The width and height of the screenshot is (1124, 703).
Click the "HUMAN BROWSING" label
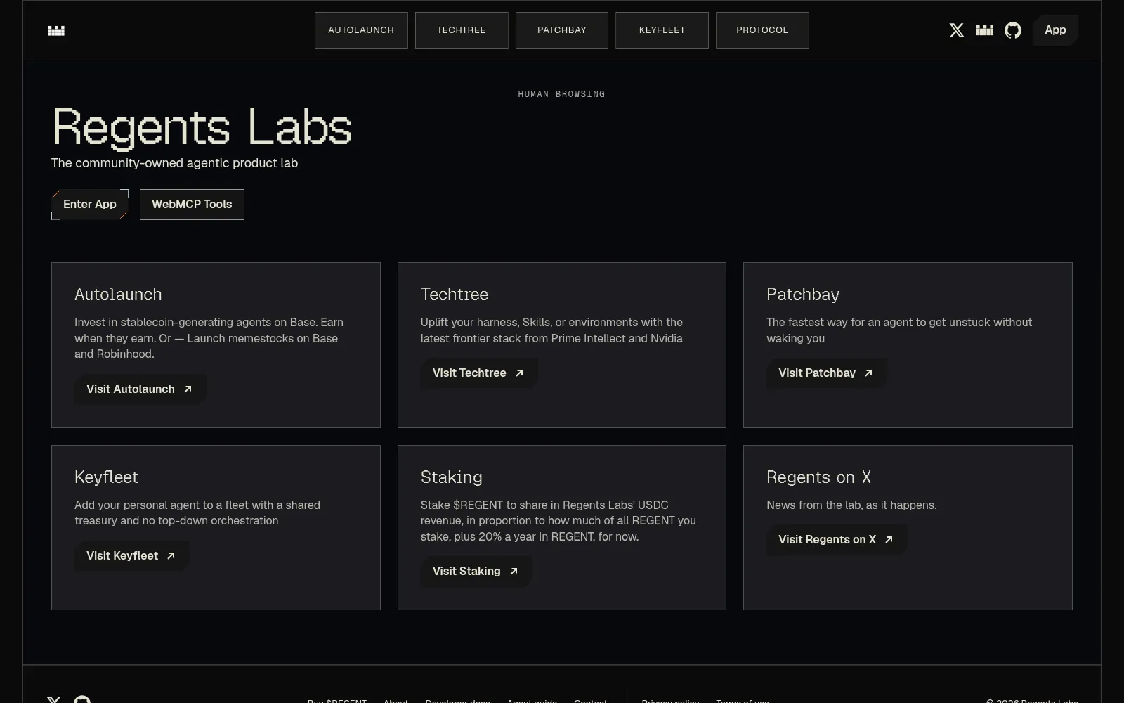[561, 94]
